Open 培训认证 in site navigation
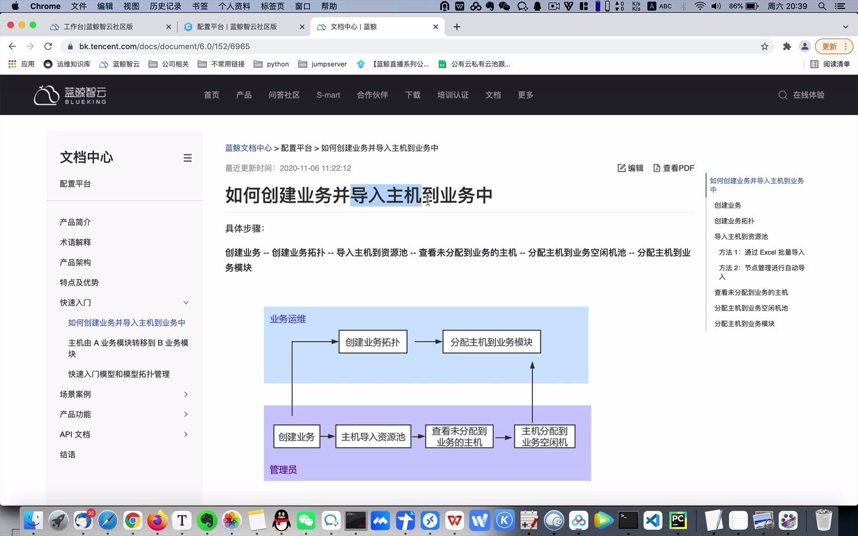Viewport: 858px width, 536px height. 453,95
